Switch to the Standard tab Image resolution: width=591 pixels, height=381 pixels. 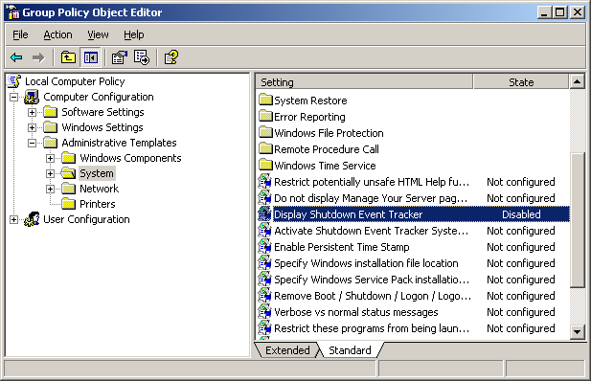click(350, 350)
